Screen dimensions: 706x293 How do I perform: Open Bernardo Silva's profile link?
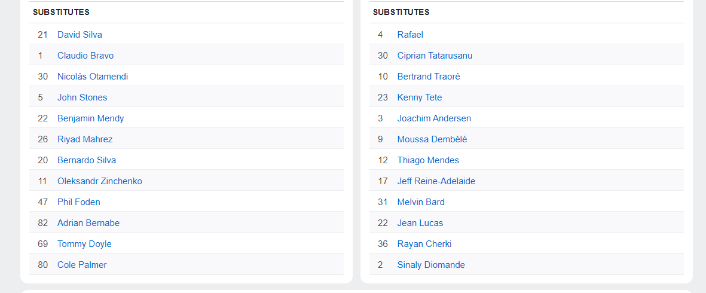(x=87, y=160)
